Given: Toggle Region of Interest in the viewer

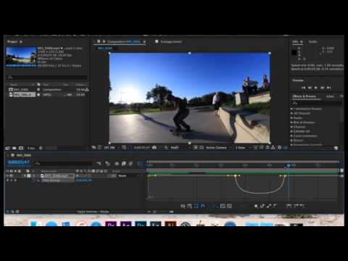Looking at the screenshot, I should 195,147.
